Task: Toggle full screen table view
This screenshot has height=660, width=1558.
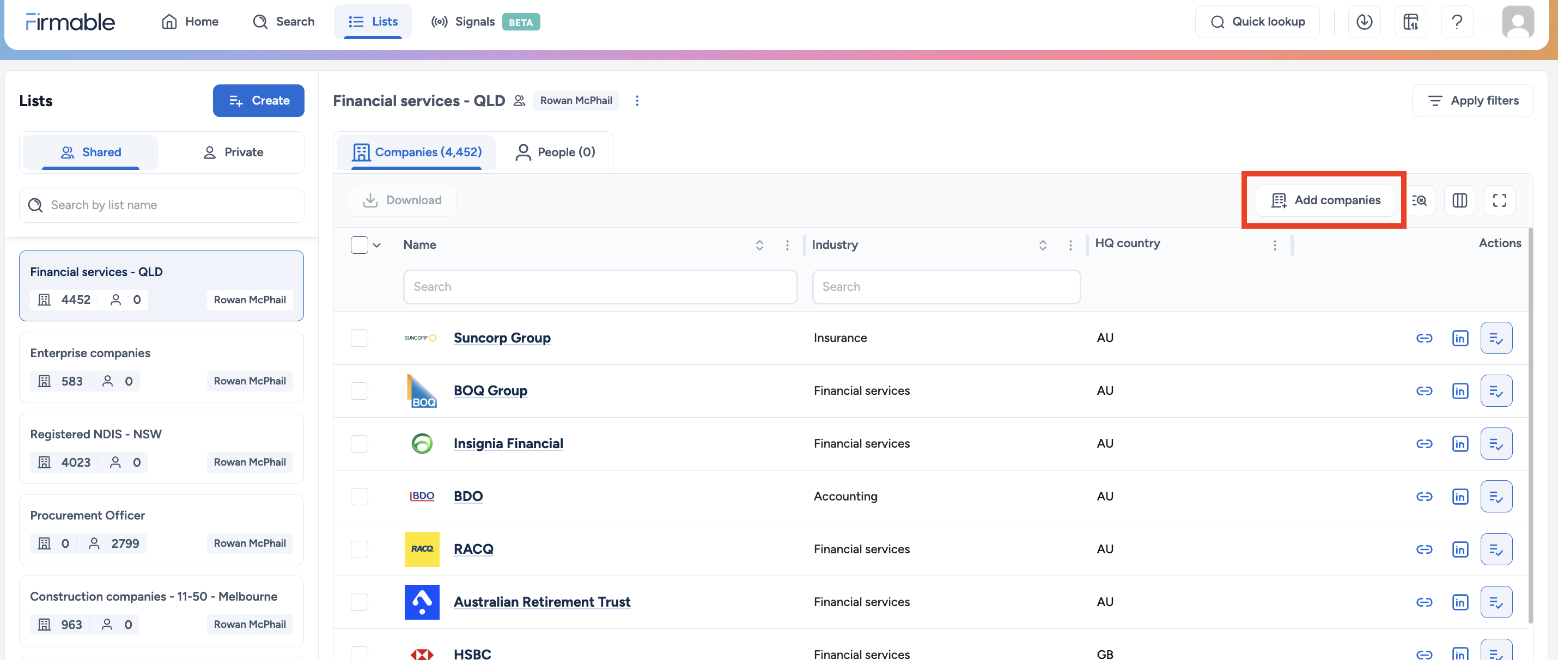Action: (1499, 200)
